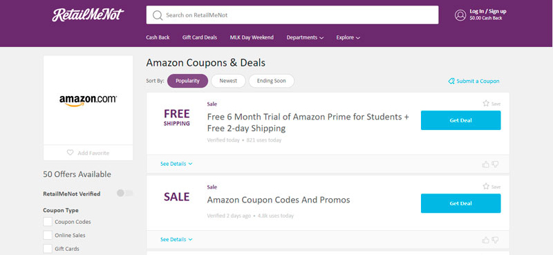This screenshot has height=255, width=553.
Task: Save the Prime Students deal with star
Action: pos(486,104)
